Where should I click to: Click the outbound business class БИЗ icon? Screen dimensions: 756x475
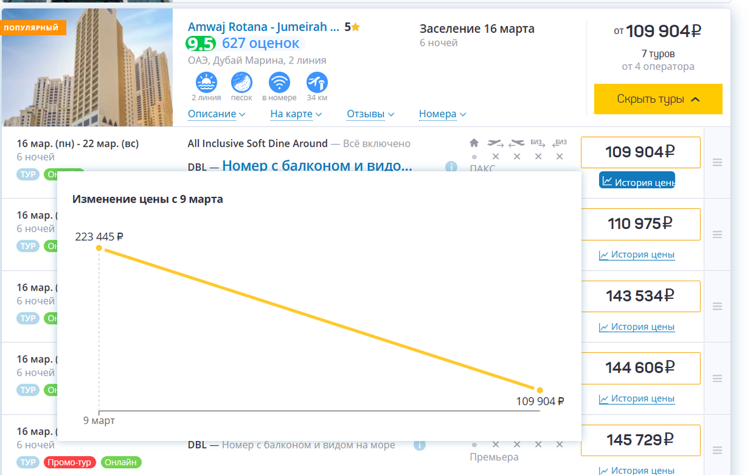tap(538, 142)
